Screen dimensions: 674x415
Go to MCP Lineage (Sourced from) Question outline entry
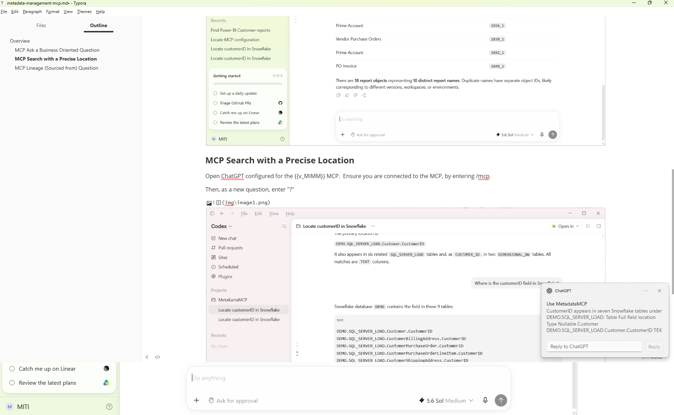56,68
